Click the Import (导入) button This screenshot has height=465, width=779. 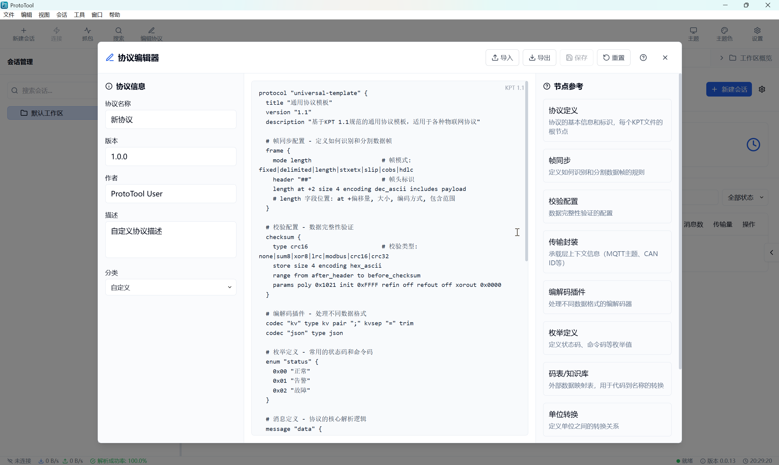502,58
